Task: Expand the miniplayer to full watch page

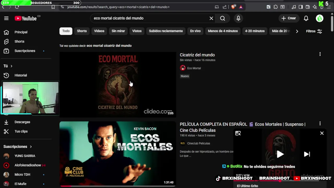Action: (x=238, y=133)
